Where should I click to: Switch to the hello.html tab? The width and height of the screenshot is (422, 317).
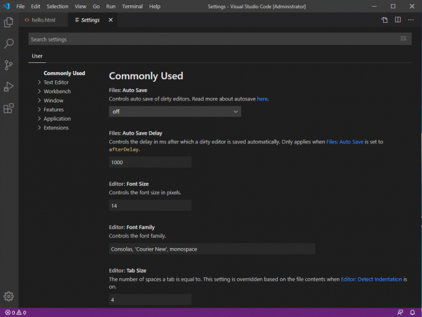point(43,20)
